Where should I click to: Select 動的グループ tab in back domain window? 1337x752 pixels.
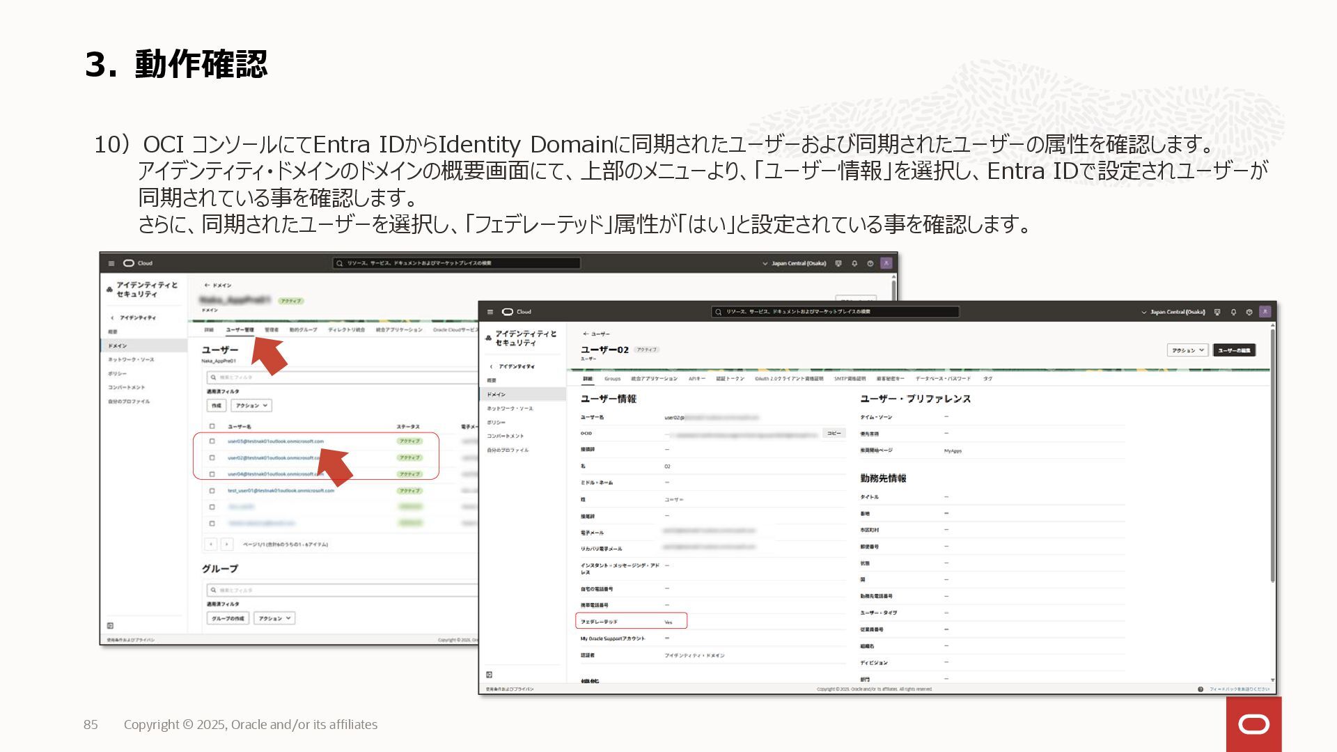[x=303, y=330]
